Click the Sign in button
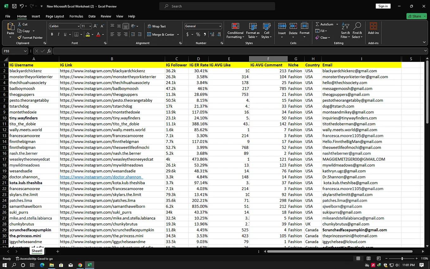This screenshot has height=269, width=430. click(x=383, y=6)
